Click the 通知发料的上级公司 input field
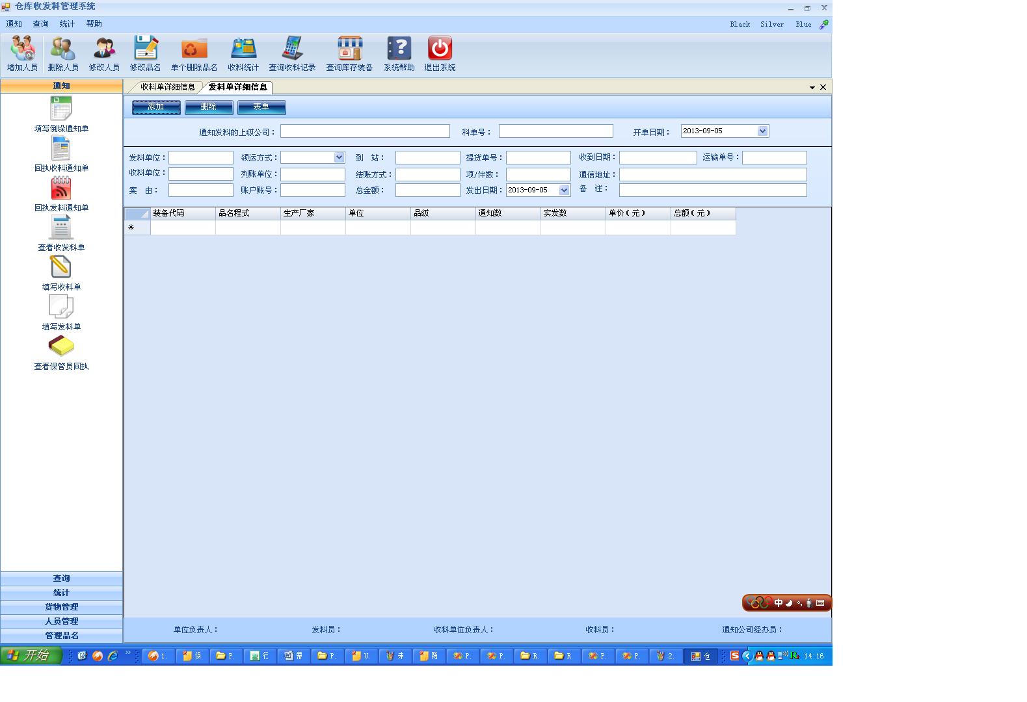The width and height of the screenshot is (1027, 702). [365, 131]
